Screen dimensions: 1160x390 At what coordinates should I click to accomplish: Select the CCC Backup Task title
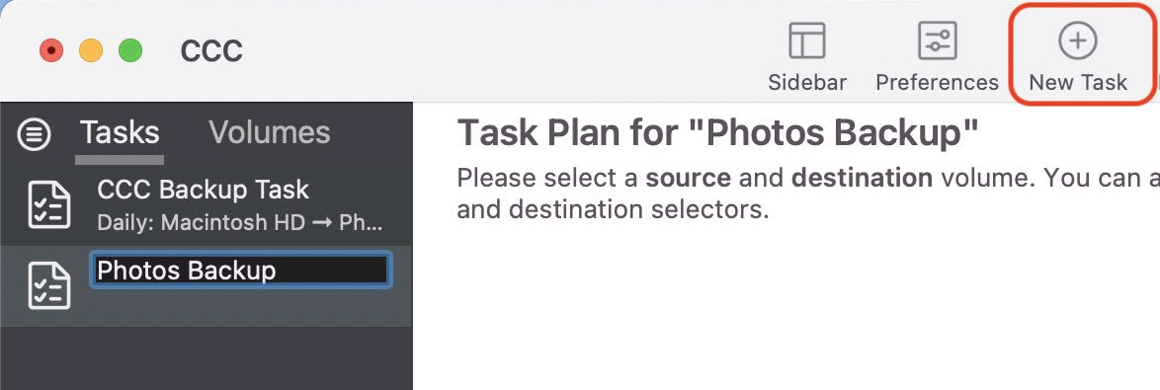click(203, 190)
